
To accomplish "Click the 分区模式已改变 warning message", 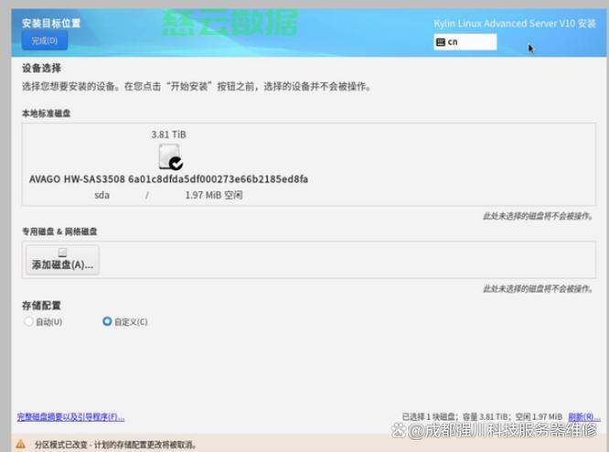I will (x=116, y=445).
